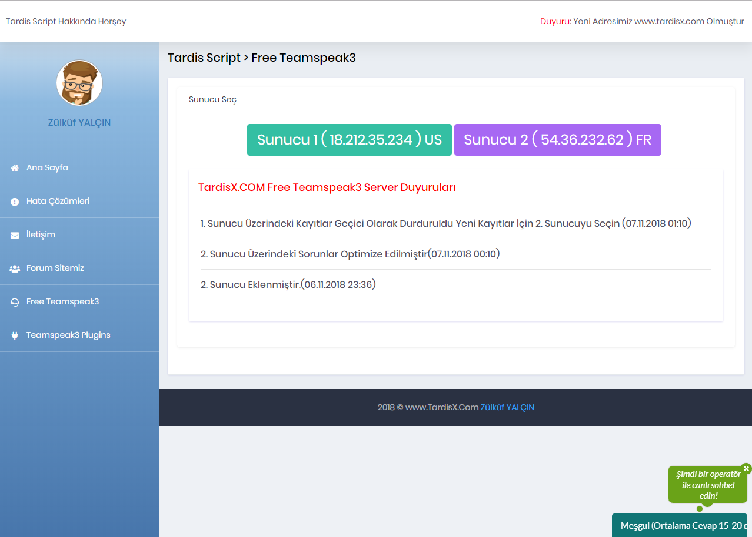Click Zülküf YALÇIN link in footer
The width and height of the screenshot is (752, 537).
507,407
